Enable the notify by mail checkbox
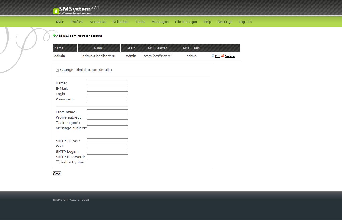Image resolution: width=342 pixels, height=220 pixels. pyautogui.click(x=57, y=162)
